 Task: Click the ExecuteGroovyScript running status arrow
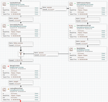(75, 26)
